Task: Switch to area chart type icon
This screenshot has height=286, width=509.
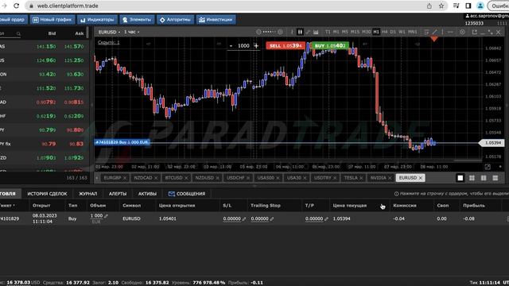Action: click(x=316, y=32)
